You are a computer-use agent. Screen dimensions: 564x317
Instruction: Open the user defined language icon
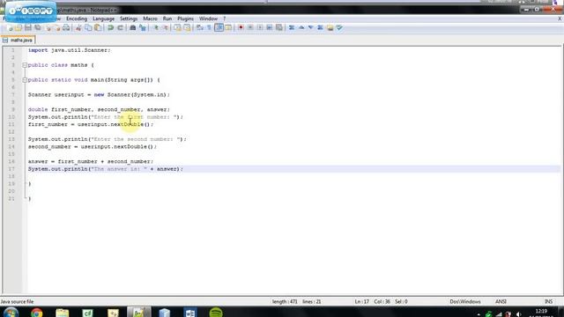tap(228, 27)
